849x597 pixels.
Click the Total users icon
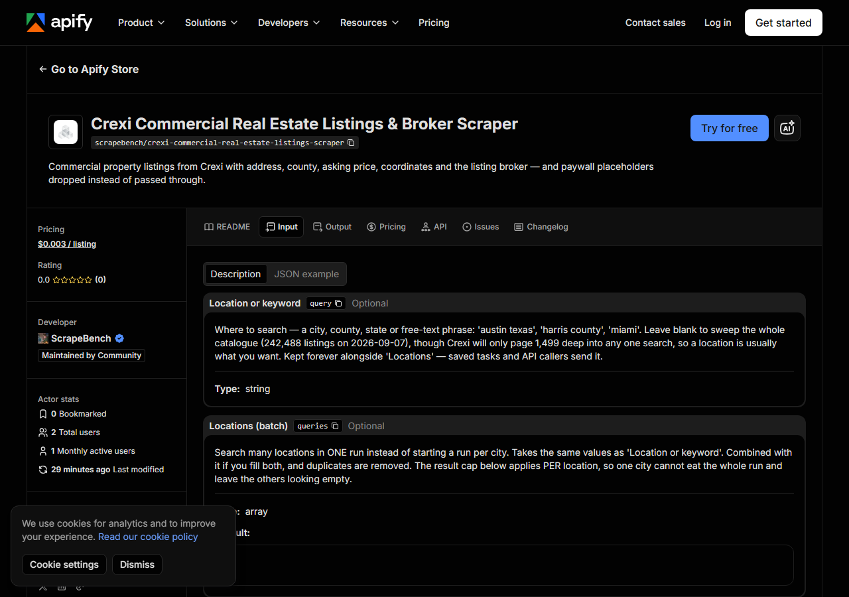pyautogui.click(x=43, y=432)
